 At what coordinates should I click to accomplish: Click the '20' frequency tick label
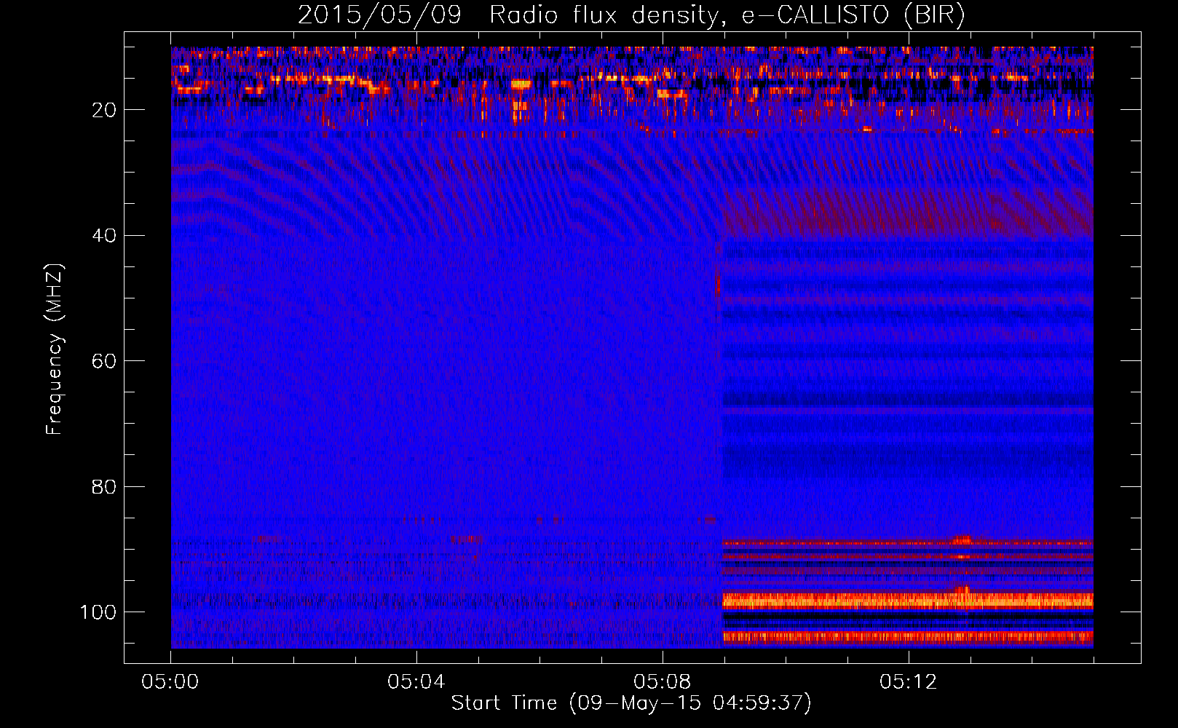pyautogui.click(x=104, y=110)
